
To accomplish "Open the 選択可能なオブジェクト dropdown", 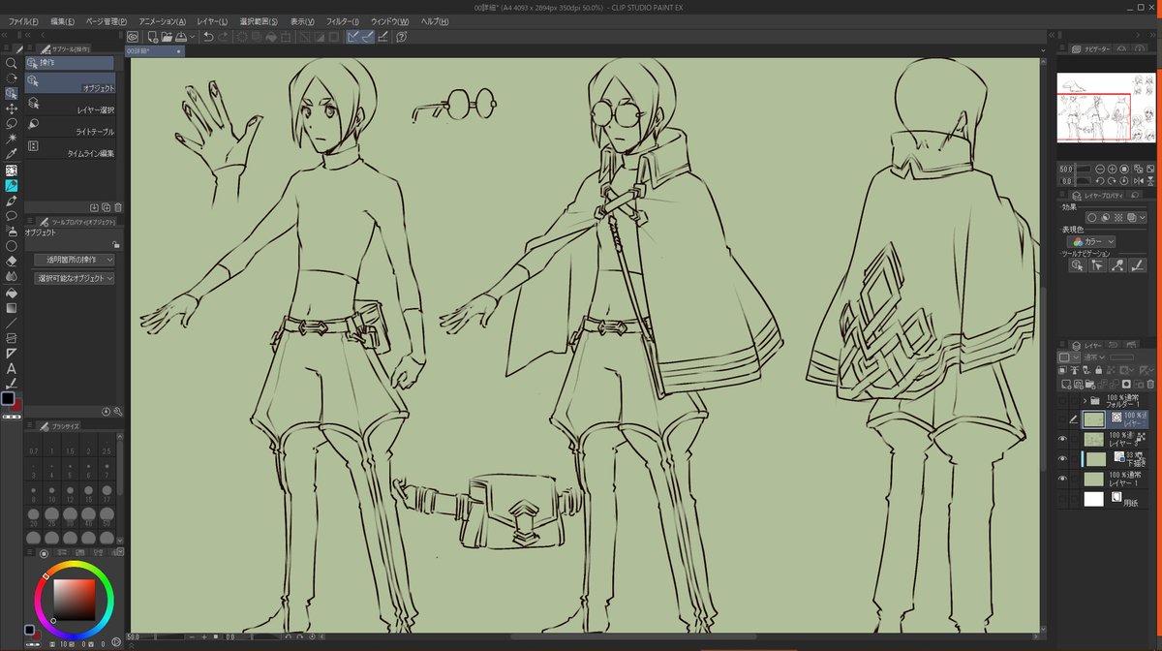I will click(x=75, y=278).
